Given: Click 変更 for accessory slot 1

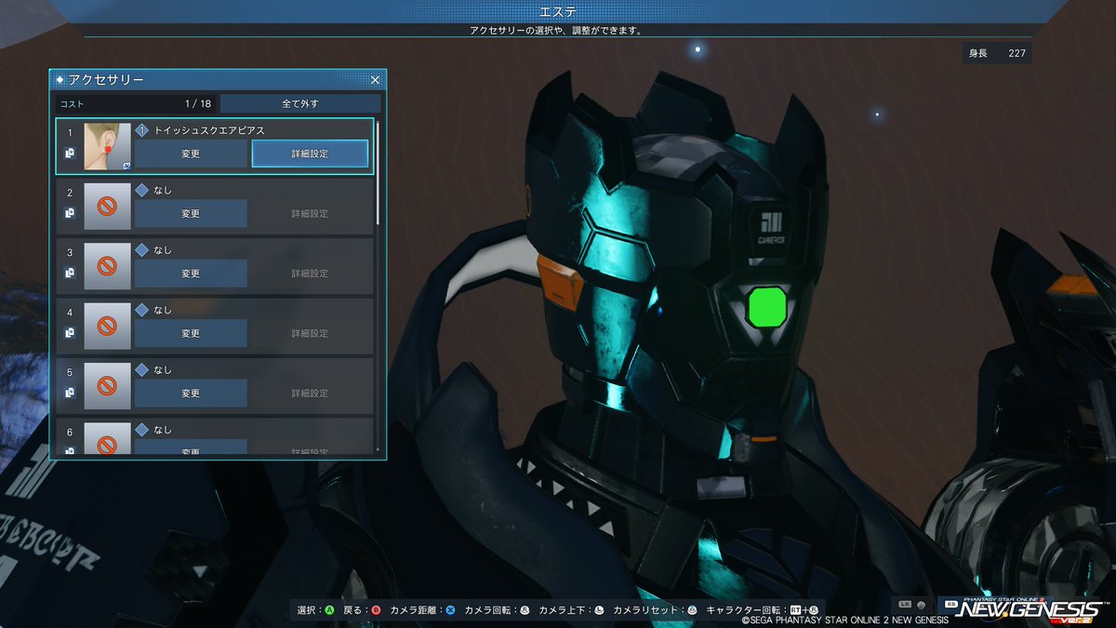Looking at the screenshot, I should 191,154.
